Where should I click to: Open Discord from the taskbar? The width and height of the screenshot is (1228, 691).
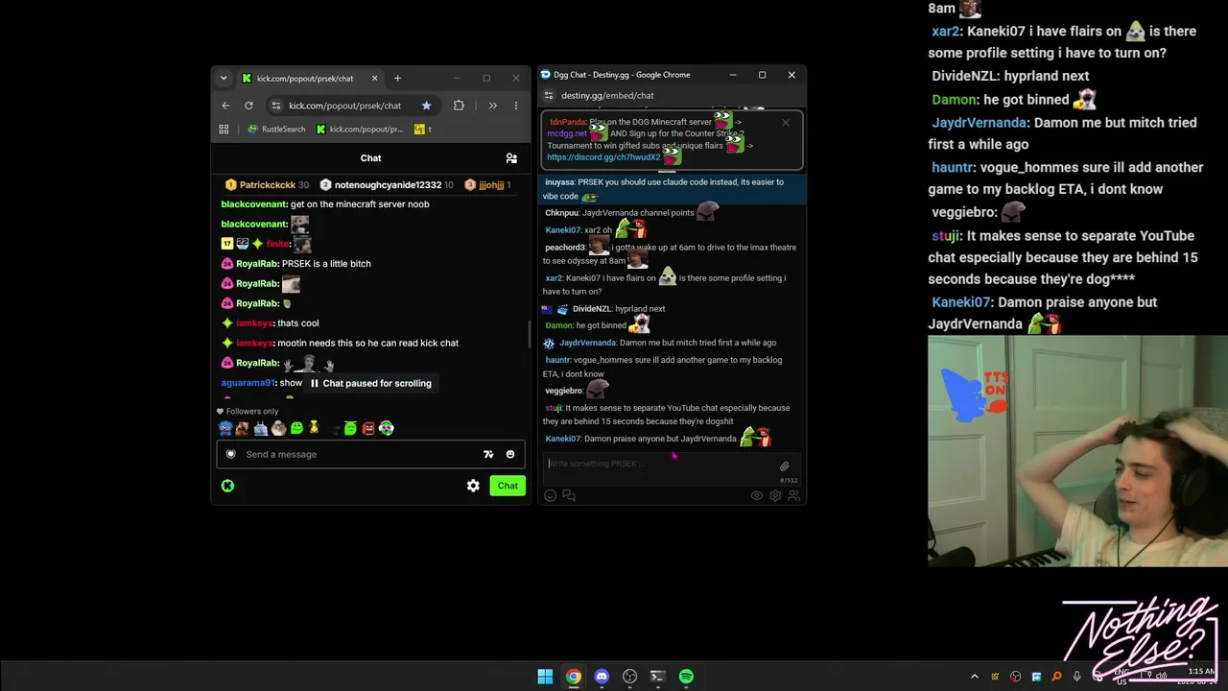[602, 677]
